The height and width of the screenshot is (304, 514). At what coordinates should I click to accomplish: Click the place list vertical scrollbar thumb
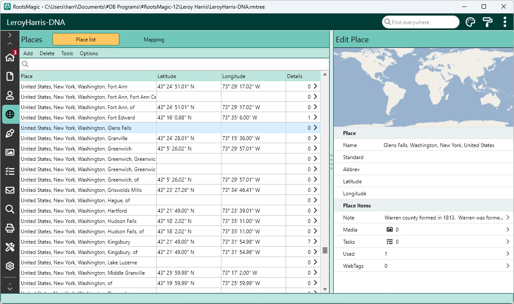pyautogui.click(x=325, y=250)
